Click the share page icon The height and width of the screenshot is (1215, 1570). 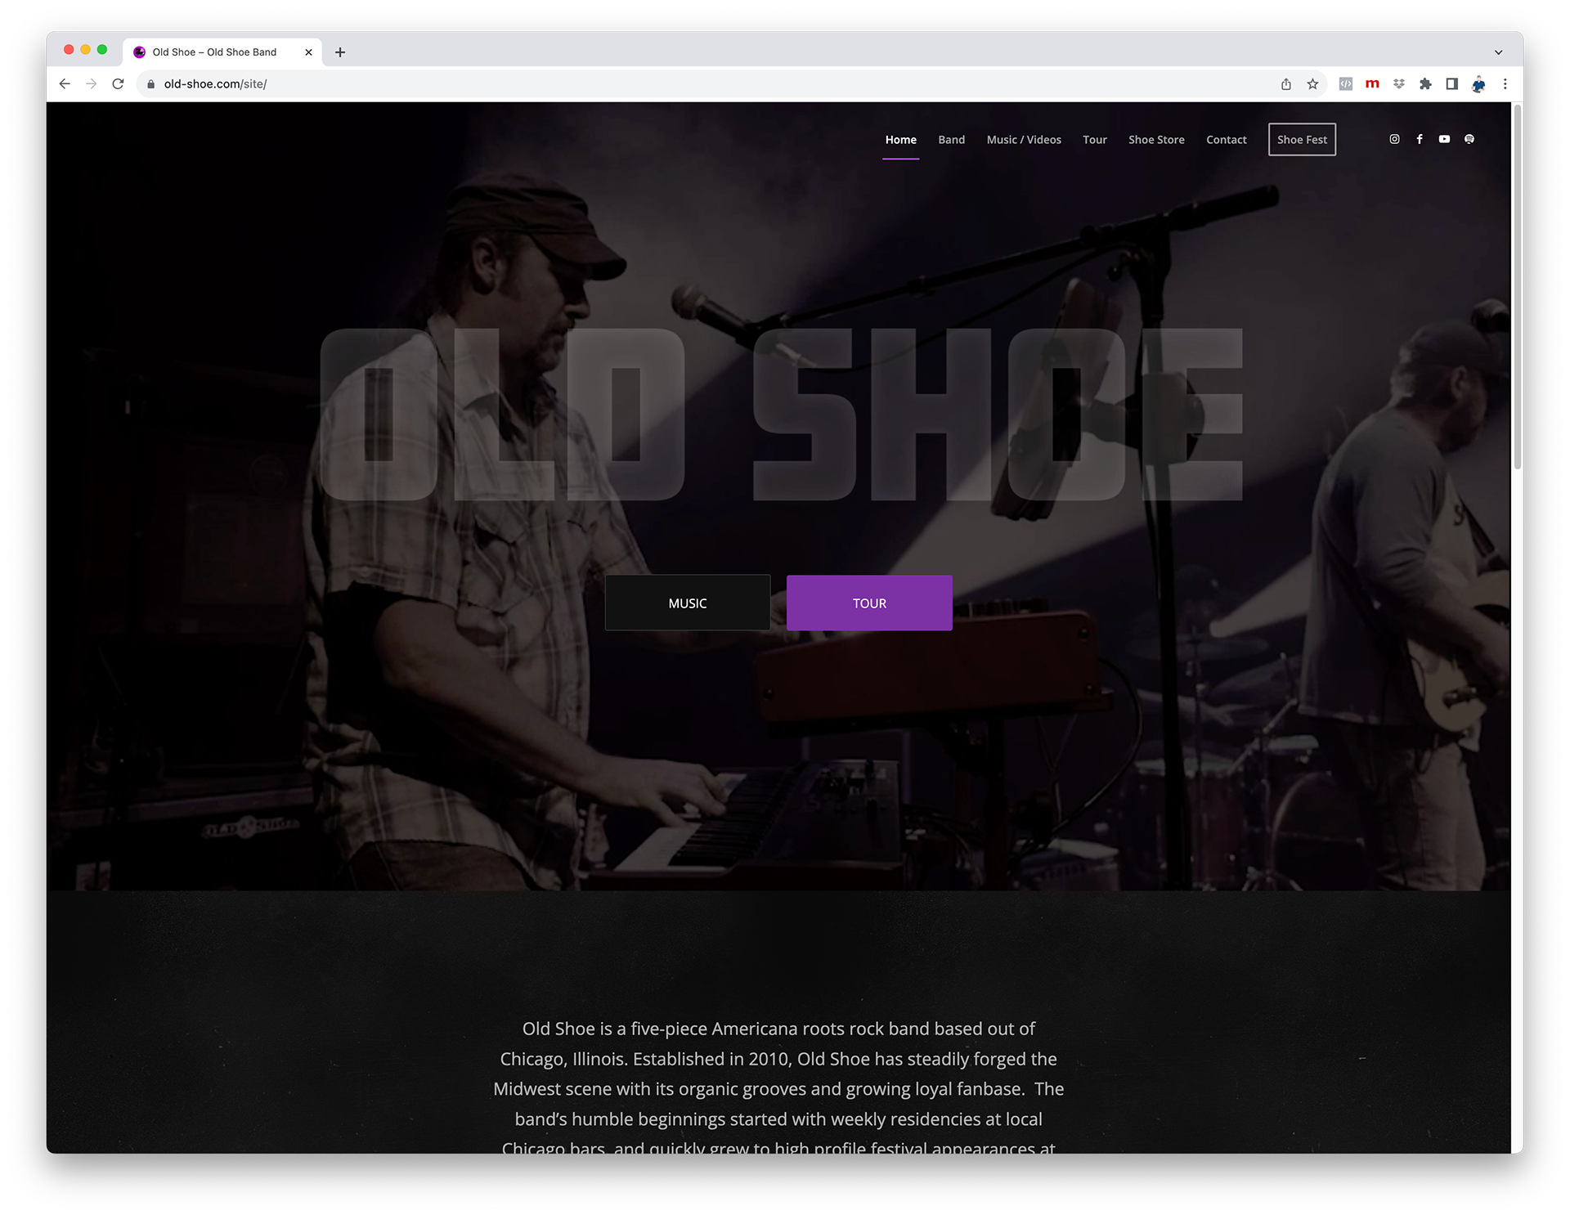pyautogui.click(x=1286, y=84)
